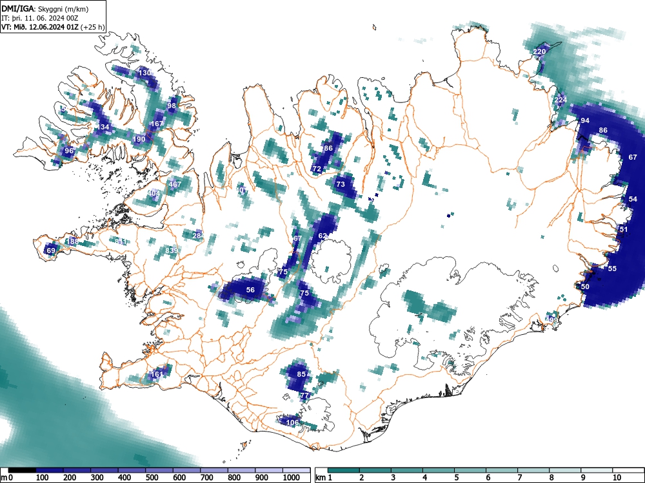Screen dimensions: 645x483
Task: Click the 94 value on the east coast
Action: [585, 120]
